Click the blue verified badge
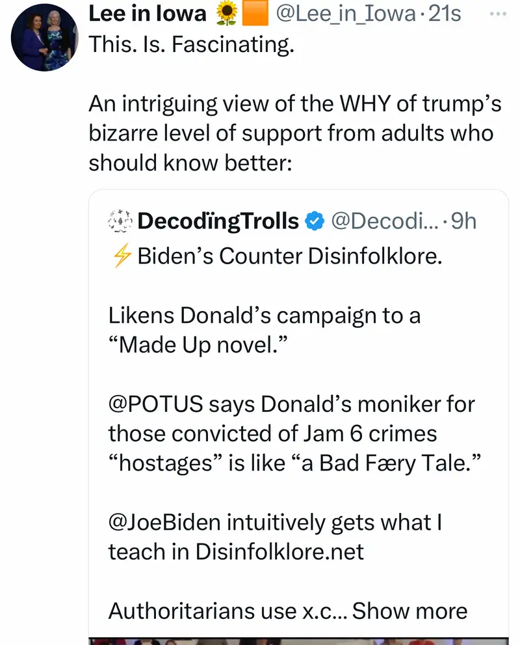 pos(315,221)
